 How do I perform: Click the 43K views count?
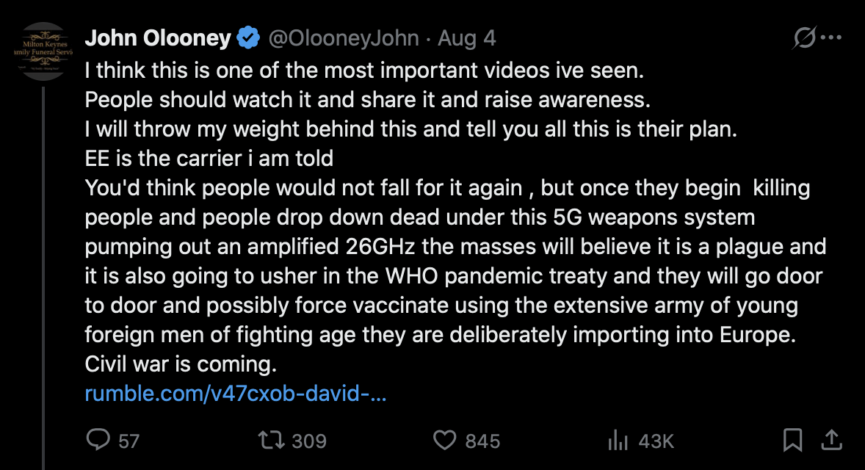pos(656,441)
